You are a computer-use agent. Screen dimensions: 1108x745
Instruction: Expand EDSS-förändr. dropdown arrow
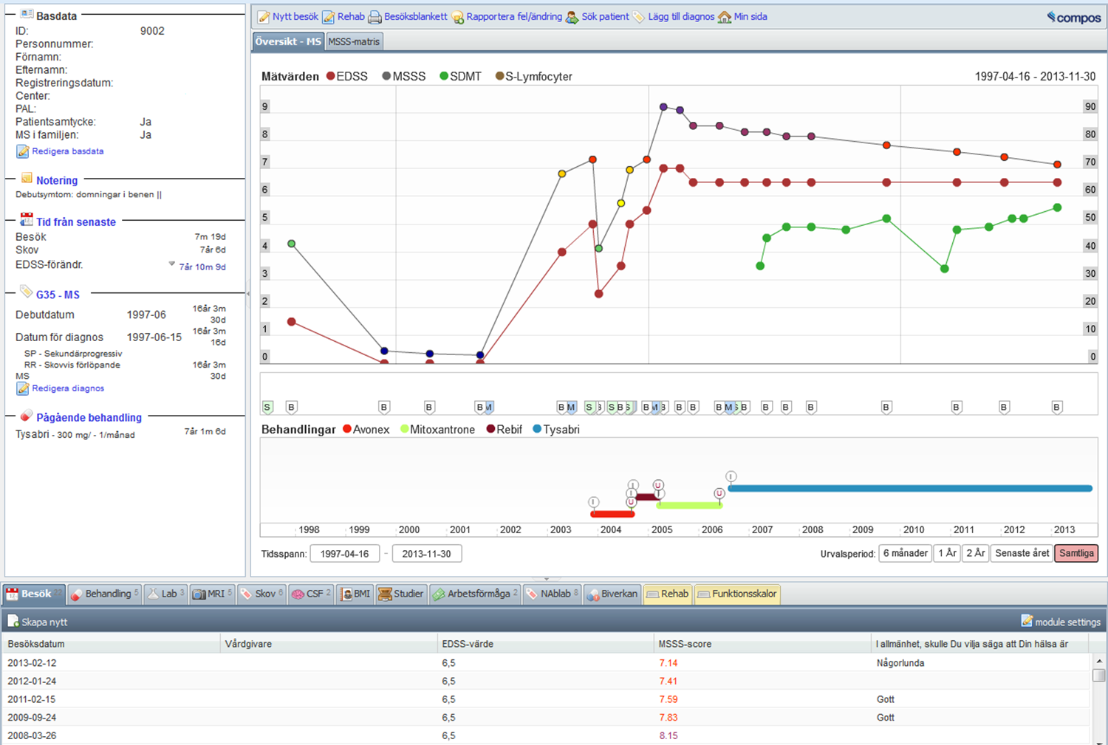coord(172,264)
